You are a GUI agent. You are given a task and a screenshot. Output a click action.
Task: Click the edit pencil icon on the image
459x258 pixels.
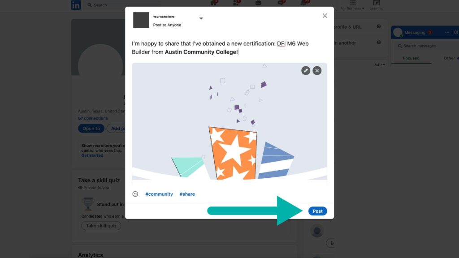306,70
